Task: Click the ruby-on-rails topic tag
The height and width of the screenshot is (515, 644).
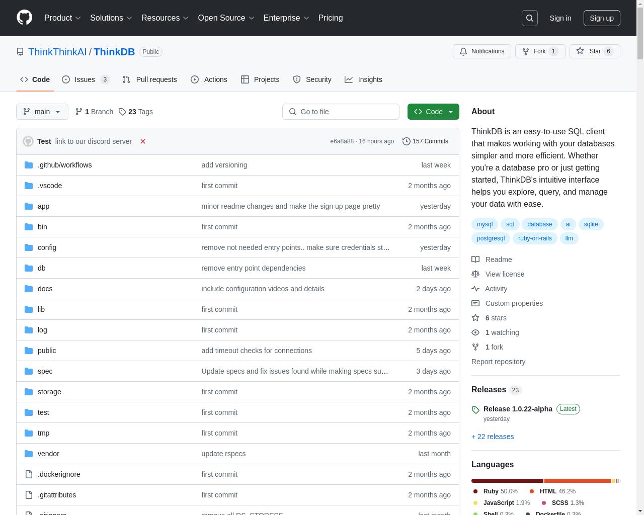Action: [535, 238]
